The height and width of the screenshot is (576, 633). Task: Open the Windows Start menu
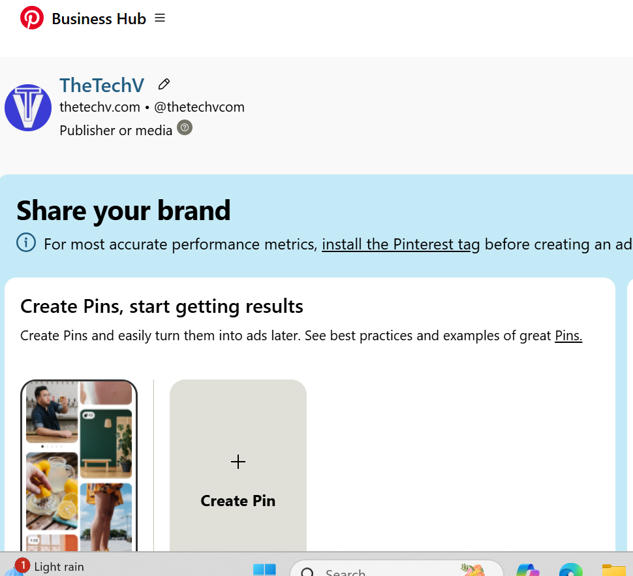pos(264,569)
